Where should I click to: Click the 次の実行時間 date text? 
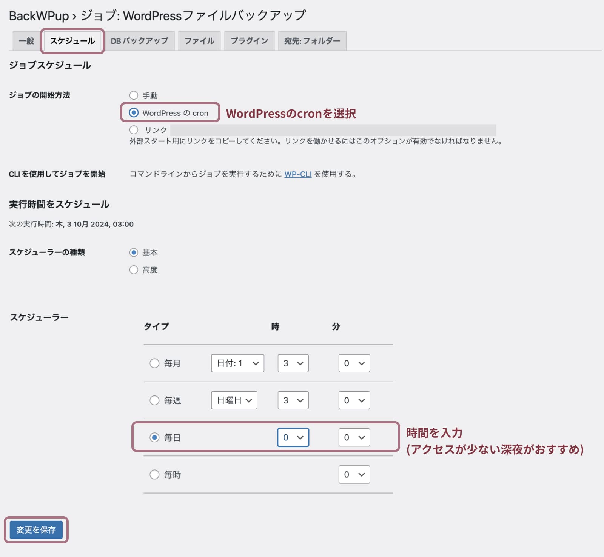coord(94,224)
